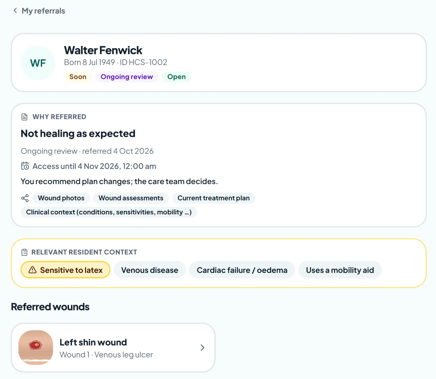Image resolution: width=436 pixels, height=379 pixels.
Task: Click the Wound photos chip
Action: coord(61,198)
